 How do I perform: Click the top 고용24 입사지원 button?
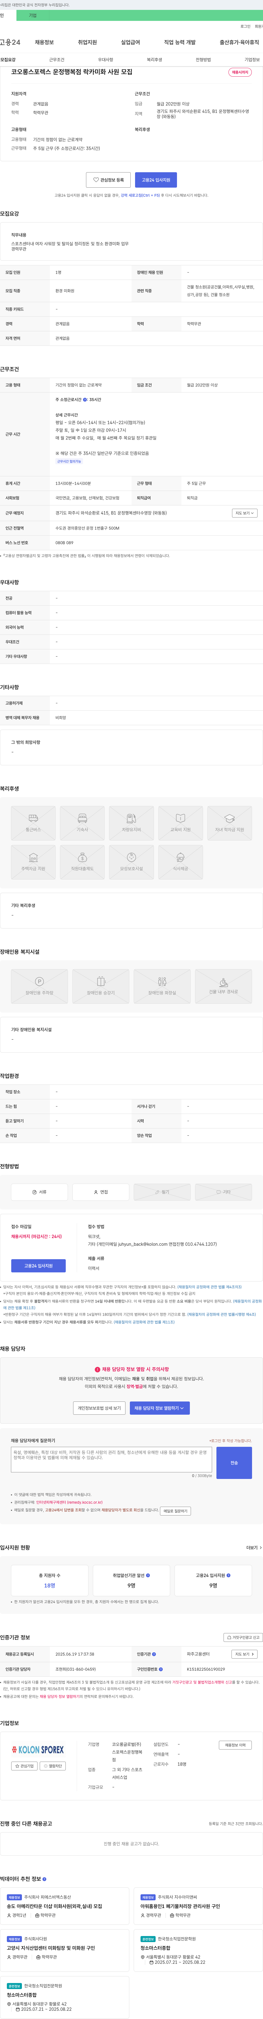(156, 179)
